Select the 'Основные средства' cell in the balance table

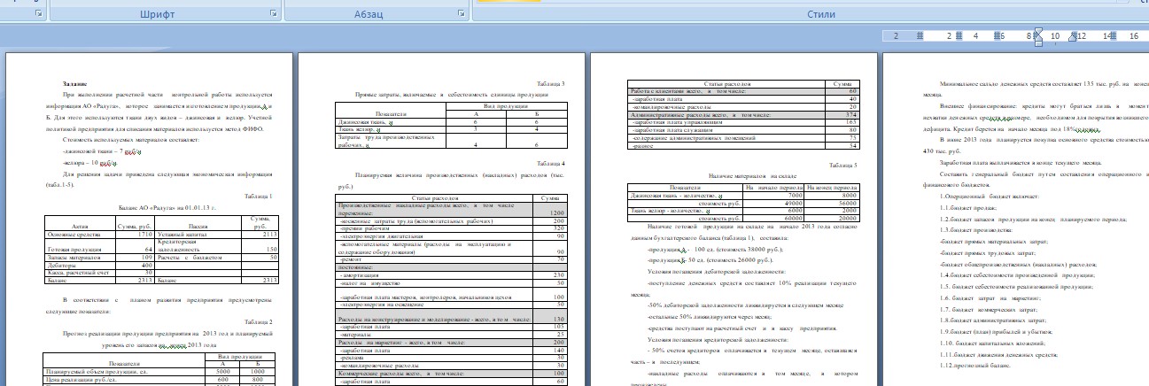(x=66, y=233)
